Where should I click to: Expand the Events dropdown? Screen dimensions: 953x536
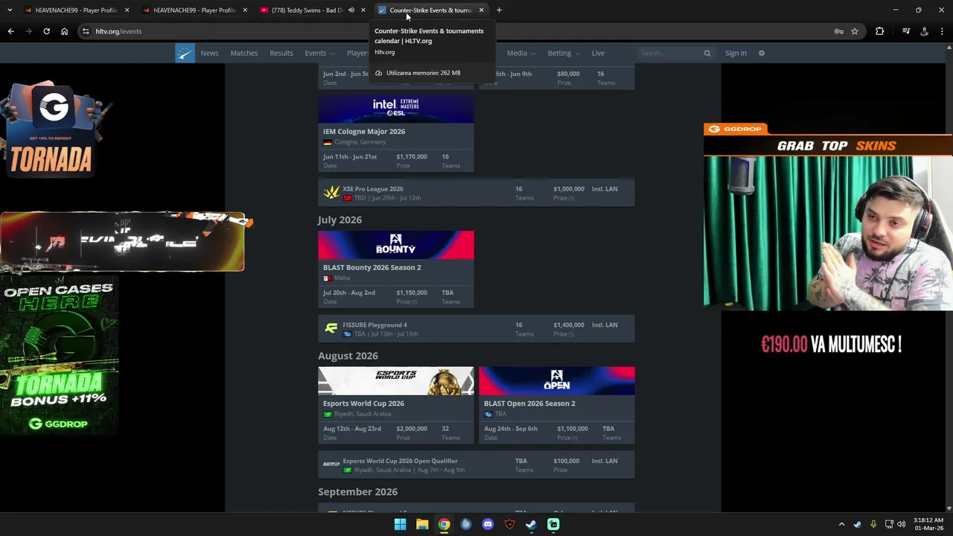point(319,53)
